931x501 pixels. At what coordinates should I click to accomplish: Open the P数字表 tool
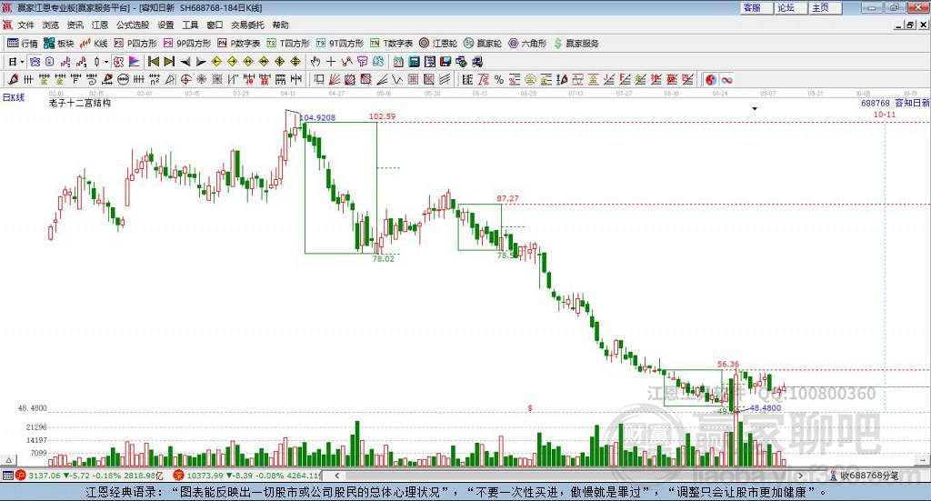tap(239, 44)
